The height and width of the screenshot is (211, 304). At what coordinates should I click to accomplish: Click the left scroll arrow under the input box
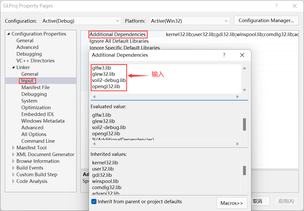pos(94,96)
